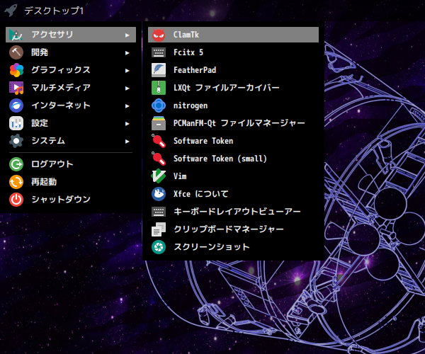425x354 pixels.
Task: Open キーボードレイアウトビューアー entry
Action: tap(233, 212)
